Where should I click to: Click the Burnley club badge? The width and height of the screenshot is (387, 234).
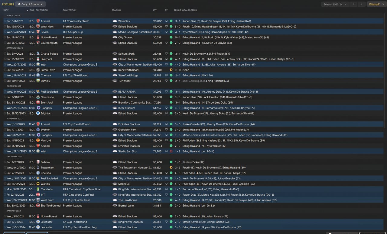38,81
